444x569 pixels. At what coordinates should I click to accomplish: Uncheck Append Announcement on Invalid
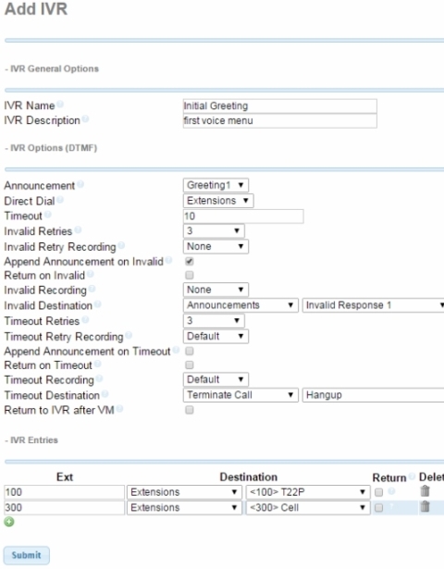point(189,261)
